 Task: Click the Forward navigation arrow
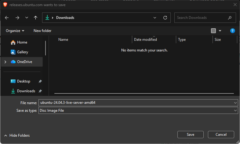point(17,18)
